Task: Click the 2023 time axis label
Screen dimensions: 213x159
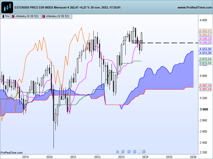Action: tap(121, 157)
